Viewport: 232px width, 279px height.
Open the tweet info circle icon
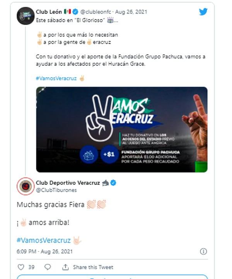pos(203,251)
